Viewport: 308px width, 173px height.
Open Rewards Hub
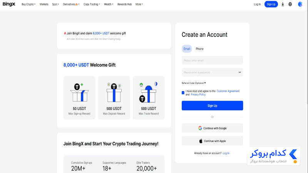(124, 4)
